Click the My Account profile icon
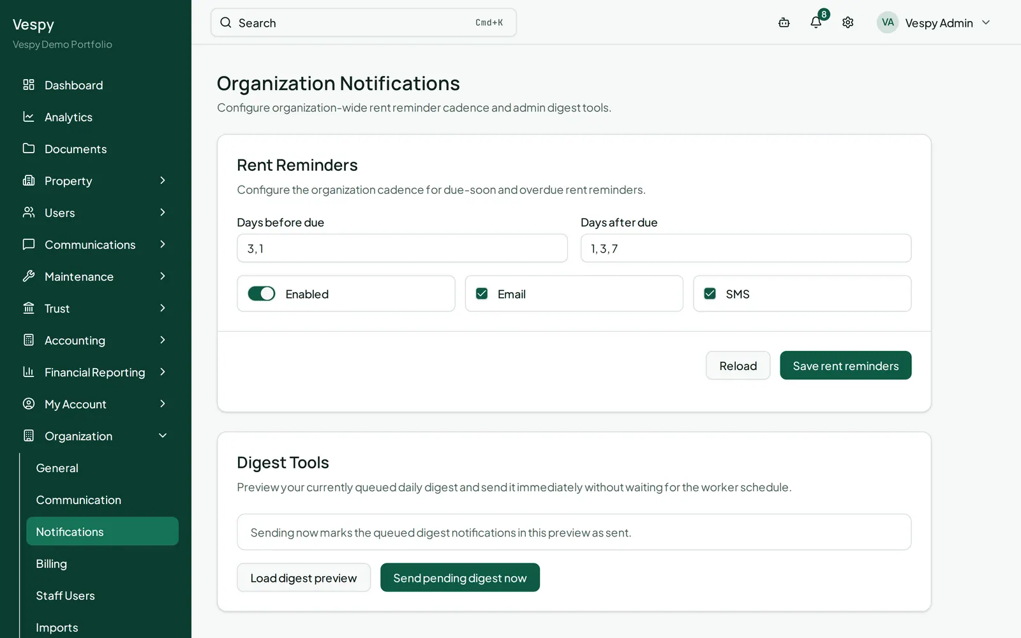 [x=29, y=404]
